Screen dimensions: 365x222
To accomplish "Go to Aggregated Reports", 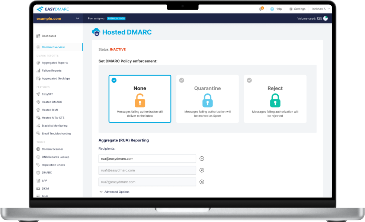I will [x=55, y=63].
